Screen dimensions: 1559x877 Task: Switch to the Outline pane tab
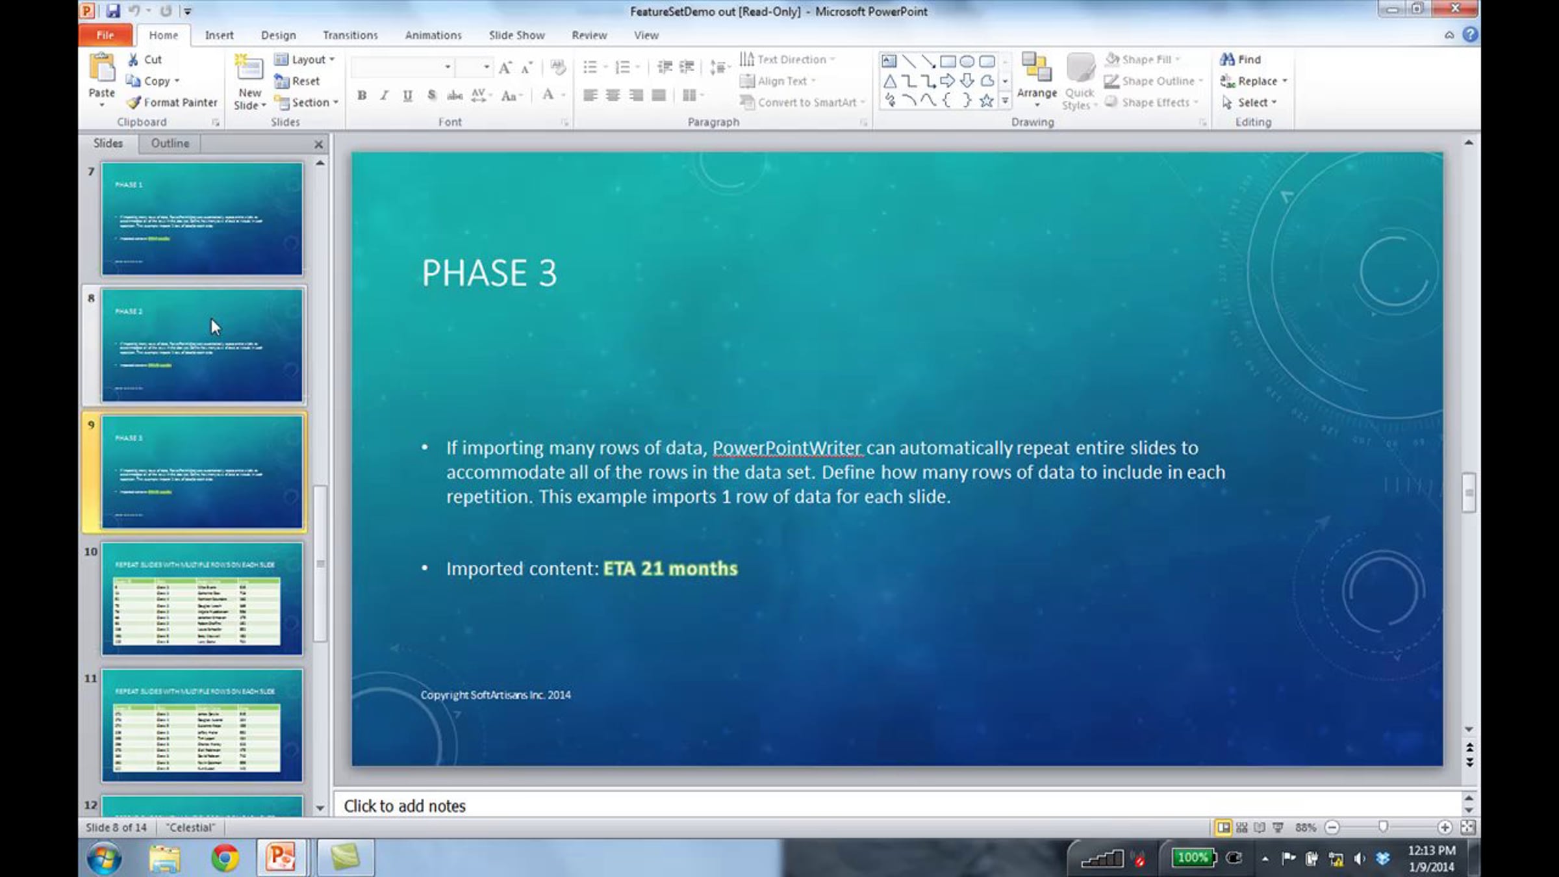click(170, 144)
